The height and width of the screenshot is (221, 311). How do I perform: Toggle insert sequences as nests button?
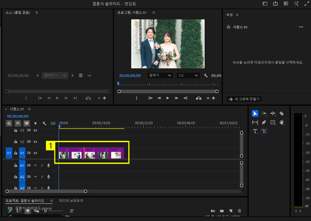9,123
